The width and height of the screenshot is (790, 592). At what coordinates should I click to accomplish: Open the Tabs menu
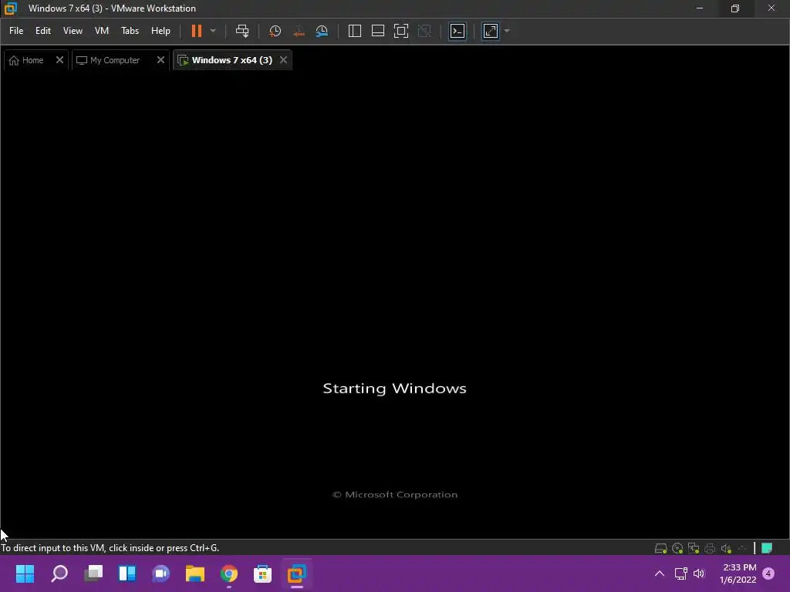(130, 31)
